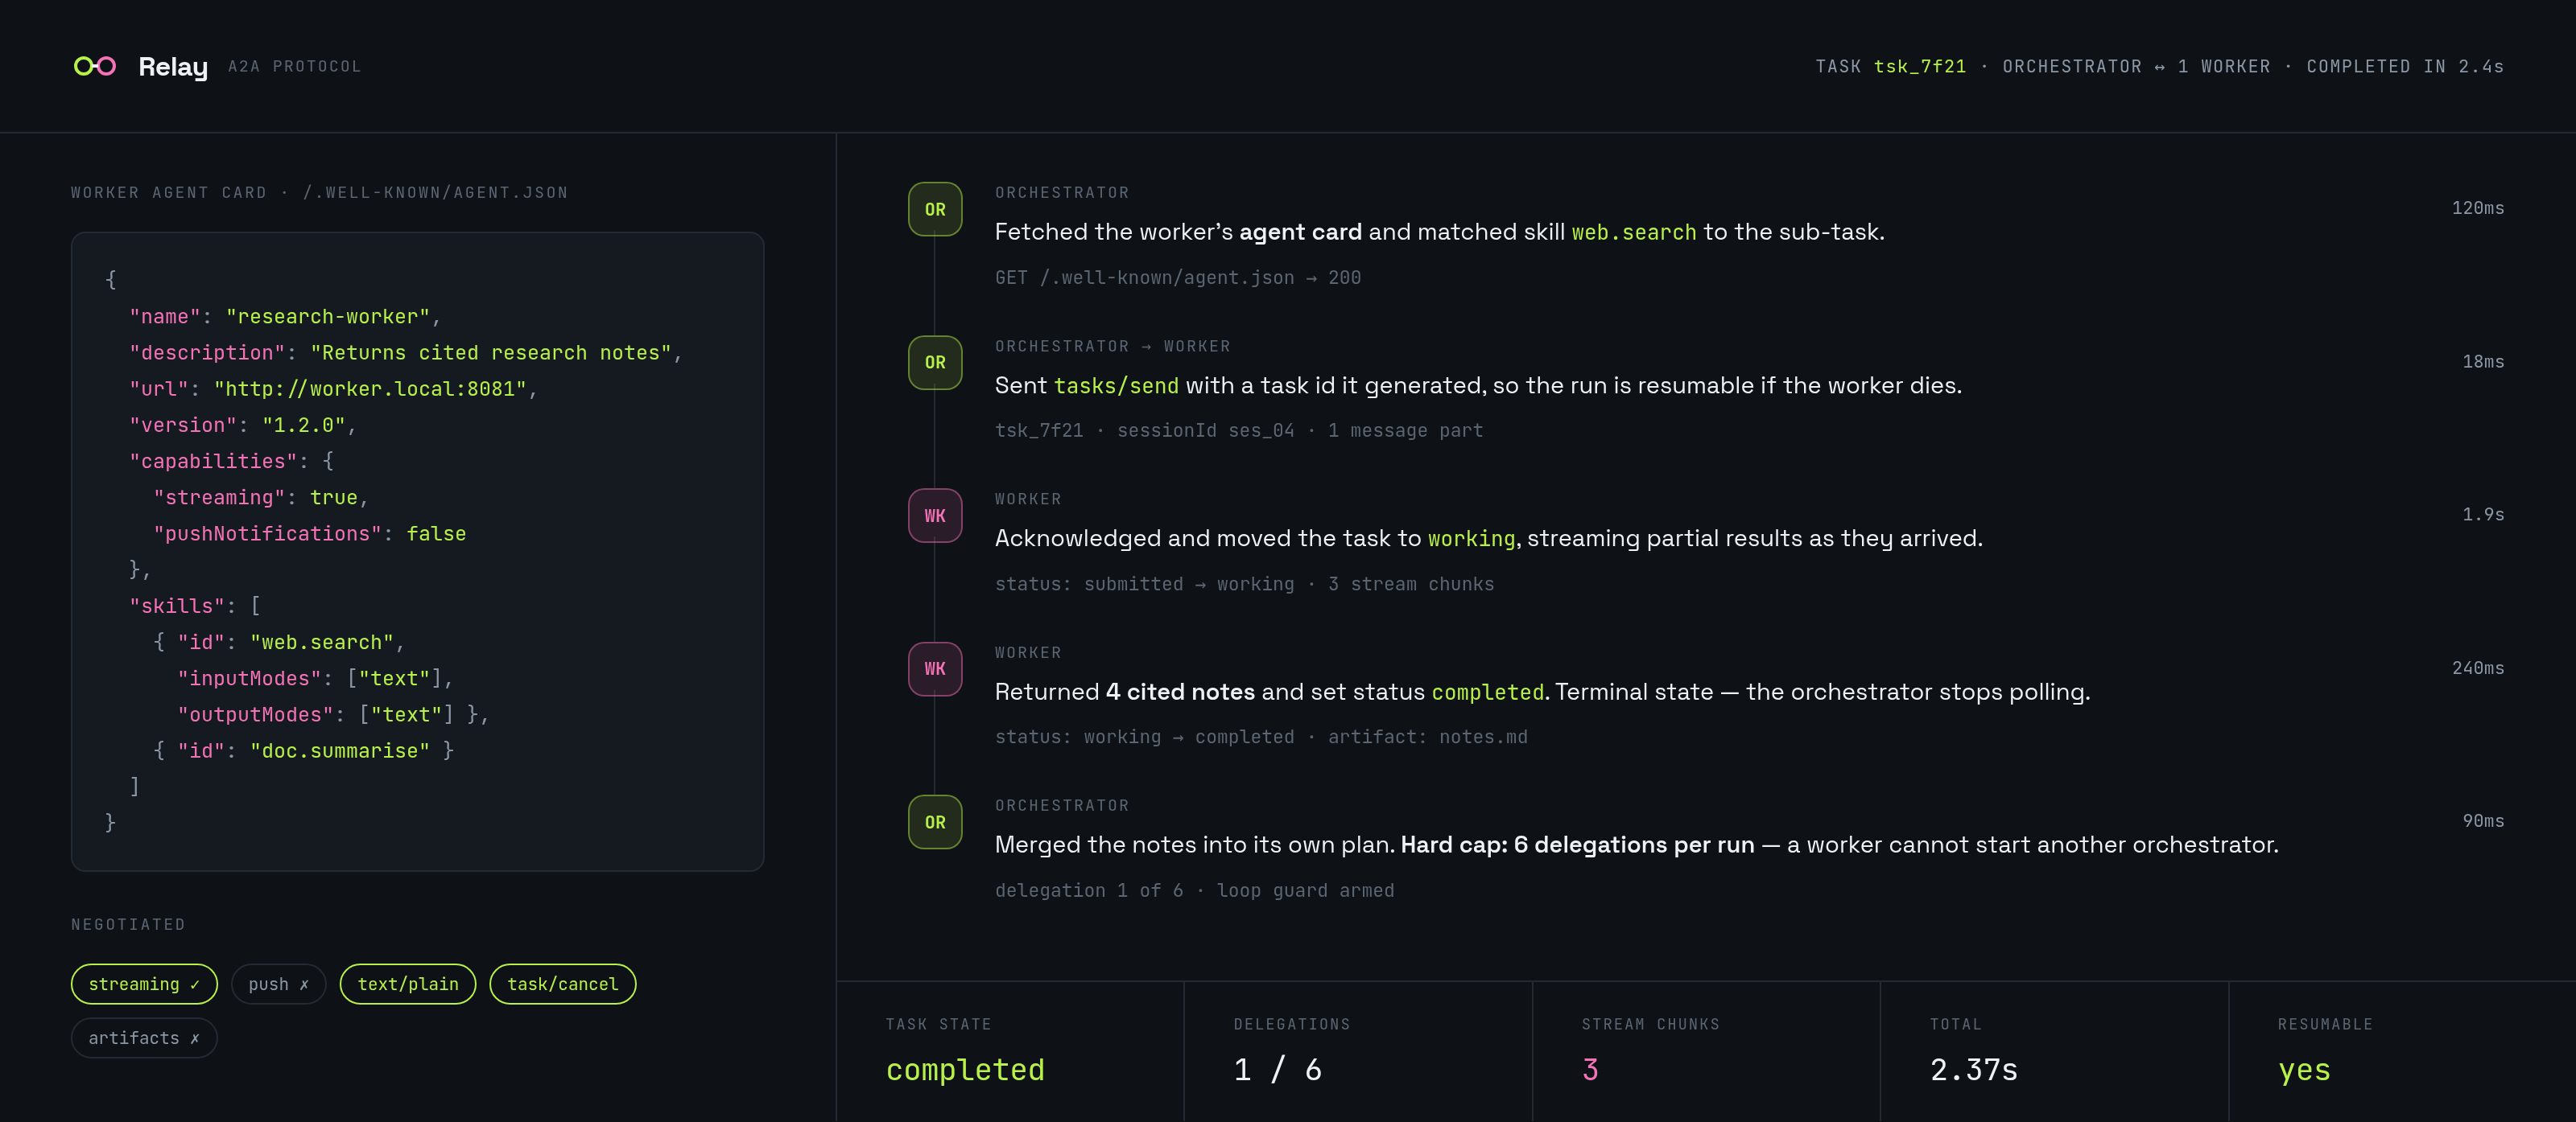The image size is (2576, 1122).
Task: Select the task/cancel chip
Action: coord(563,984)
